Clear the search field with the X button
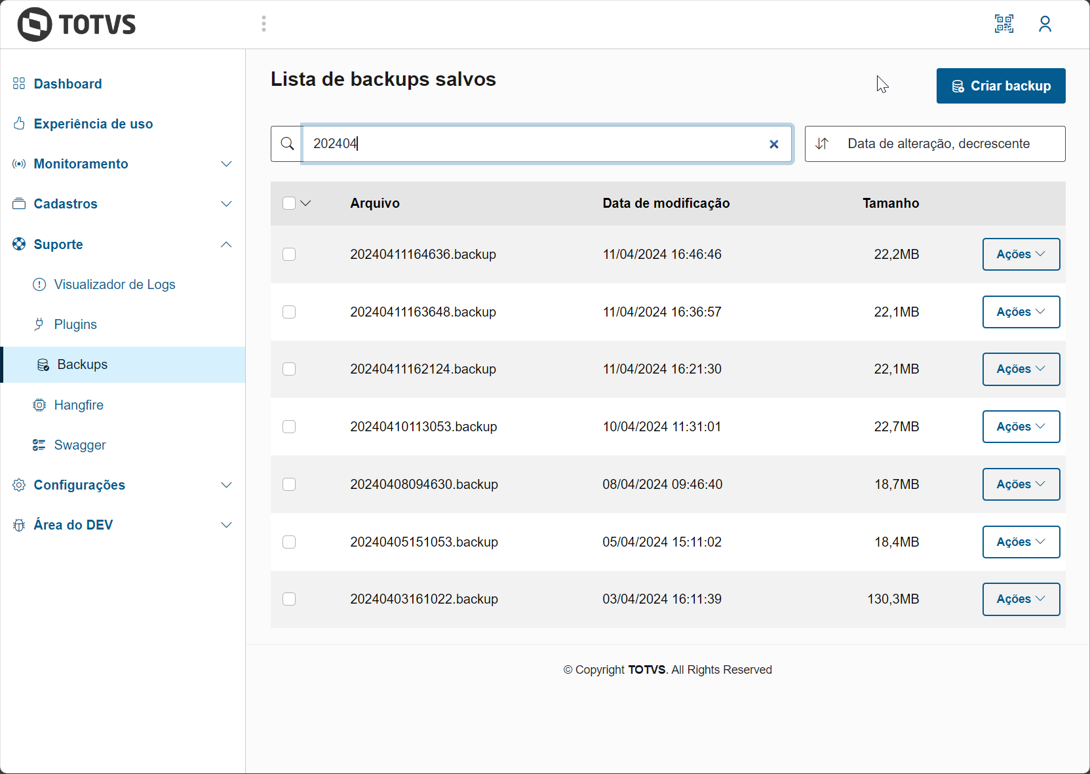This screenshot has height=774, width=1090. pos(774,144)
